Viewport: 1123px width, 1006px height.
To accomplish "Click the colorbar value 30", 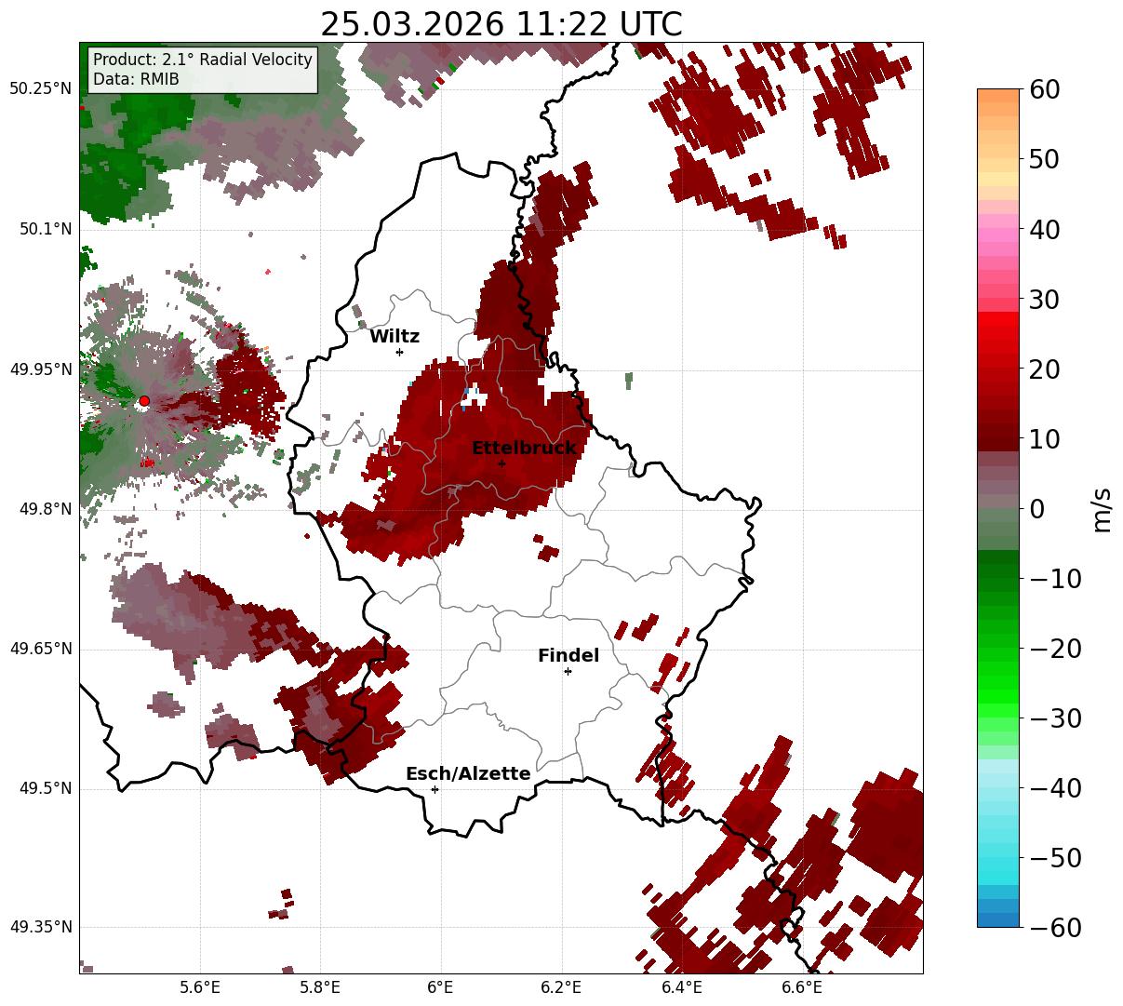I will tap(1045, 299).
